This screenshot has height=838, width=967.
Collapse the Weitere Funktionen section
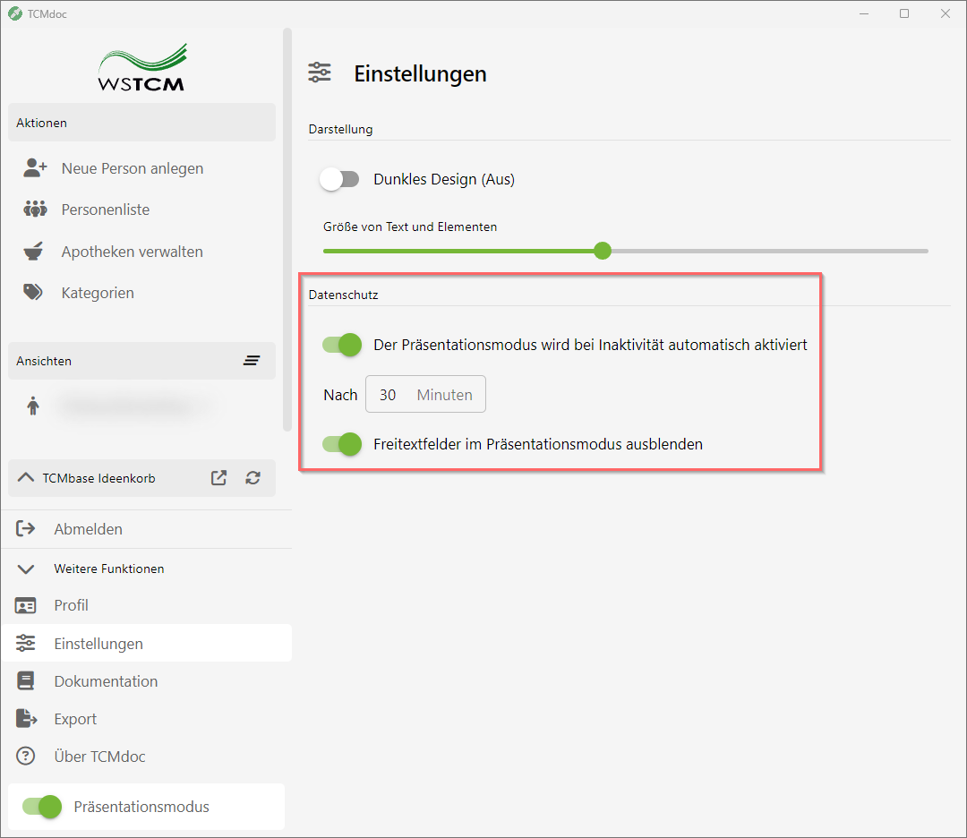click(x=26, y=569)
